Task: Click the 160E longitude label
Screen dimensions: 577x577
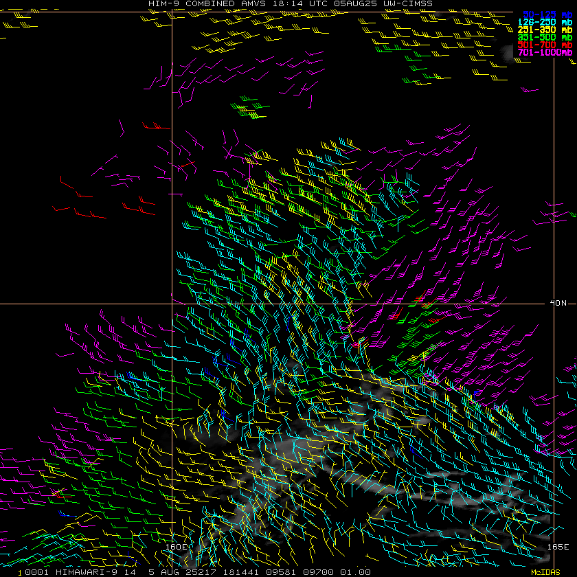Action: (x=177, y=547)
